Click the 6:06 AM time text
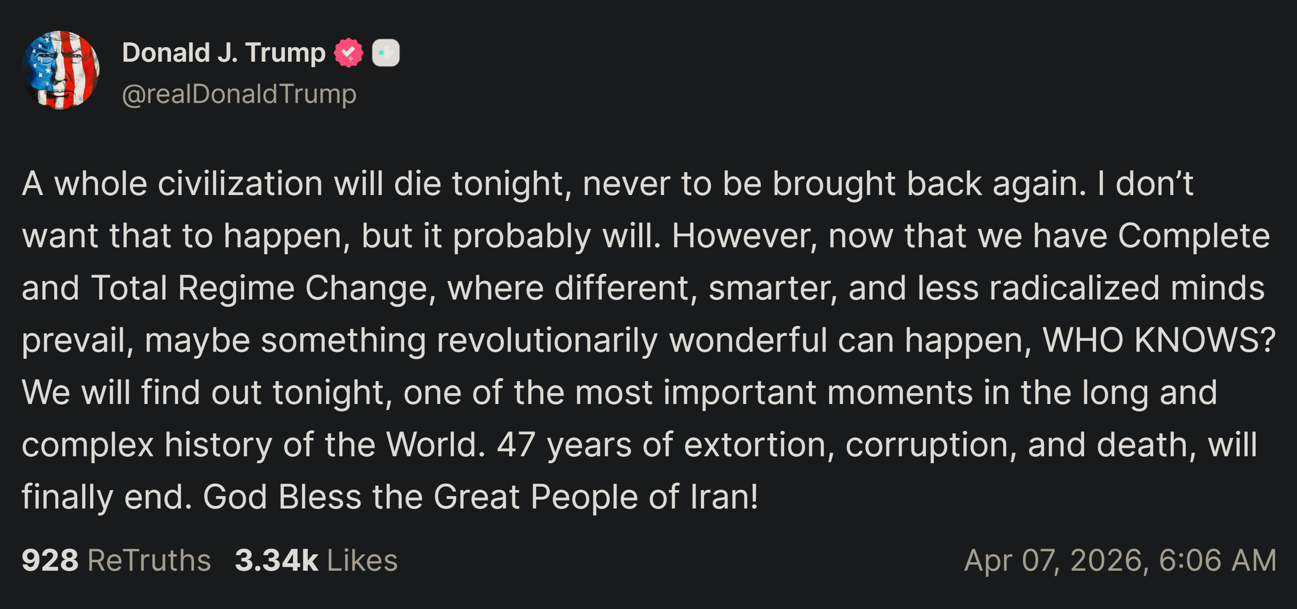 point(1217,560)
